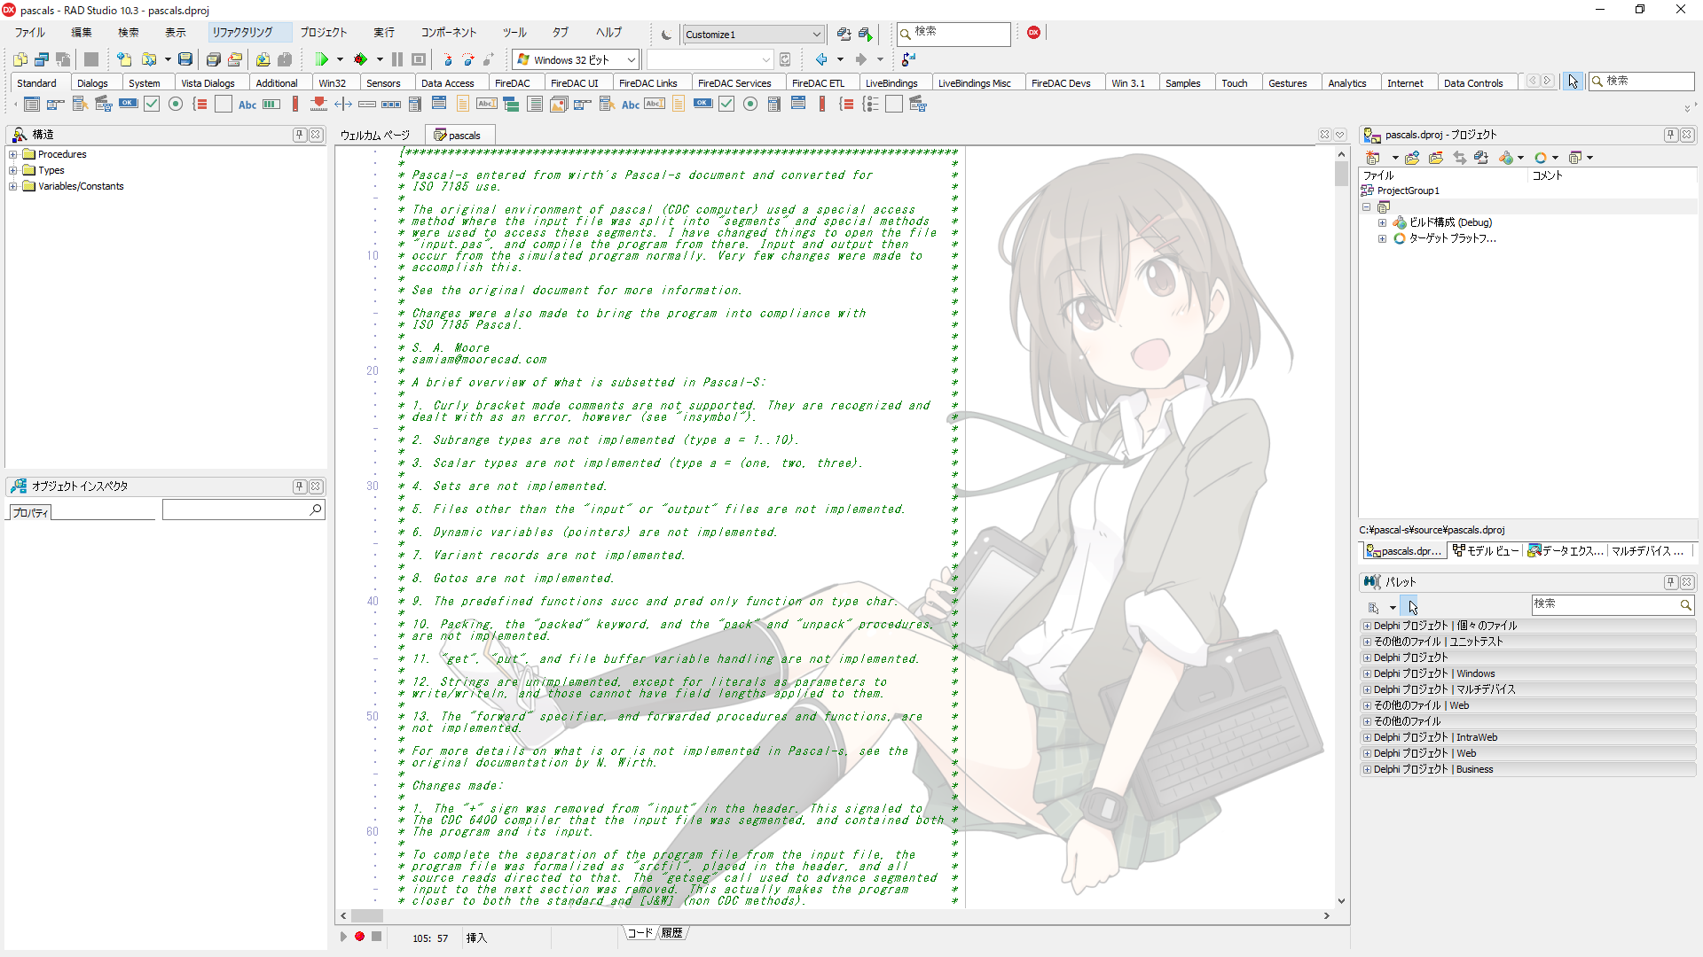Image resolution: width=1703 pixels, height=957 pixels.
Task: Open the Windows 32 ビット platform dropdown
Action: 631,59
